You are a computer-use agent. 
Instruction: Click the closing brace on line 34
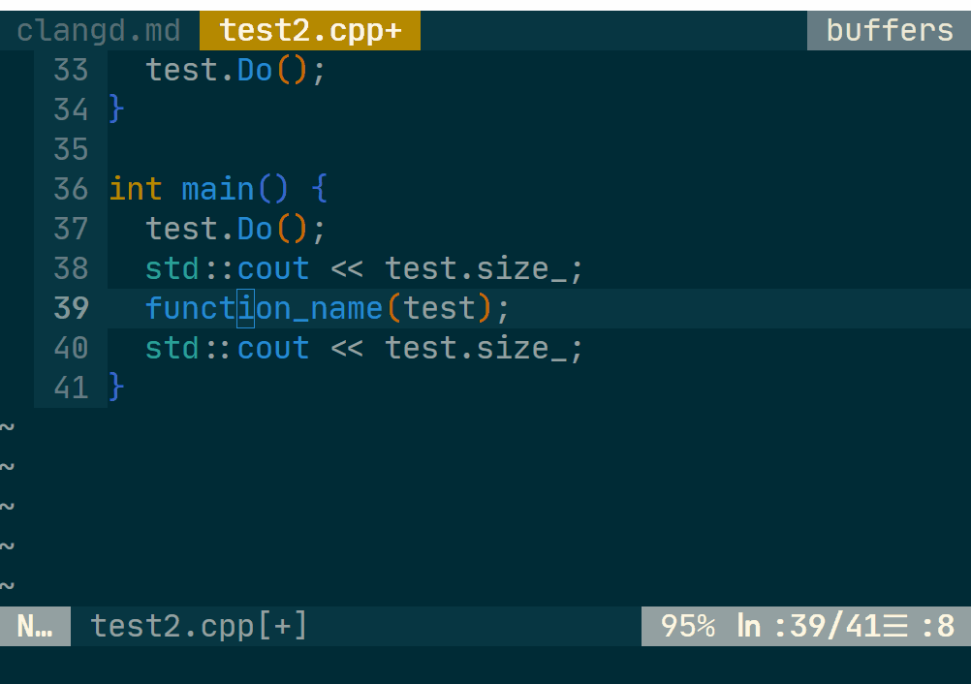(x=117, y=109)
